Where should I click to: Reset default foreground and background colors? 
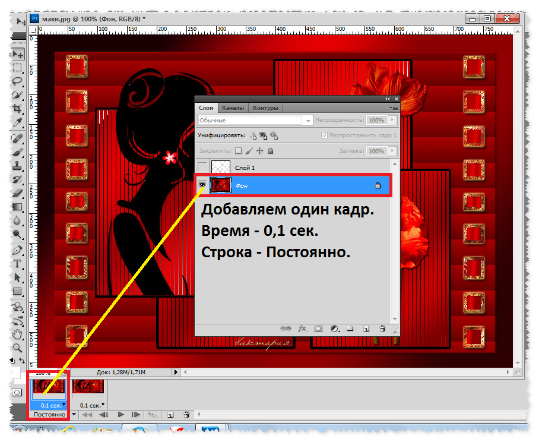click(12, 361)
